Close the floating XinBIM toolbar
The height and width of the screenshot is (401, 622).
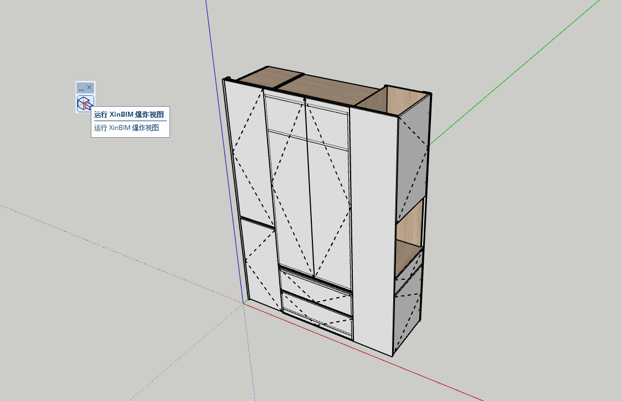[x=90, y=87]
